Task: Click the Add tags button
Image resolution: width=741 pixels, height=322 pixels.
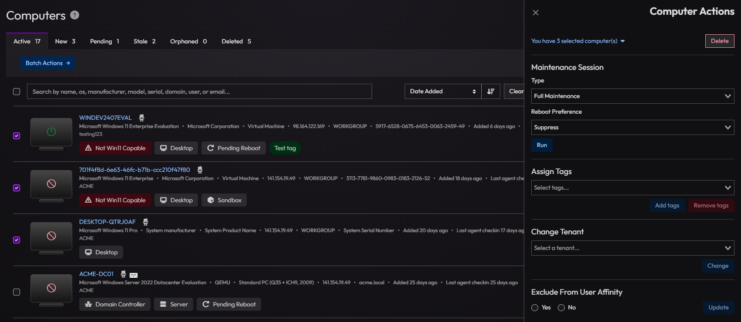Action: click(x=667, y=205)
